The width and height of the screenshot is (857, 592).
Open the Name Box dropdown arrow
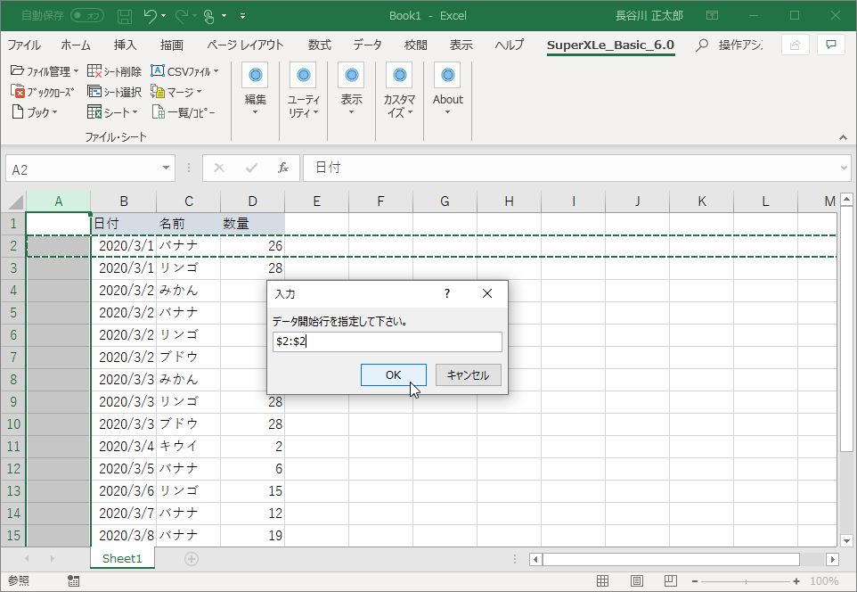(x=166, y=168)
